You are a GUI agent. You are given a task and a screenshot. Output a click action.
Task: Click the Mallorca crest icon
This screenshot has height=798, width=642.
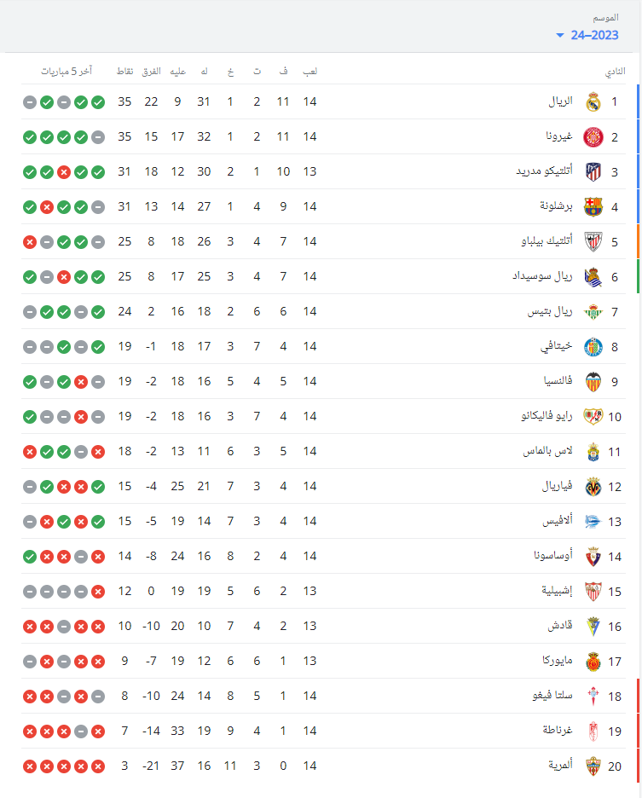pos(593,662)
